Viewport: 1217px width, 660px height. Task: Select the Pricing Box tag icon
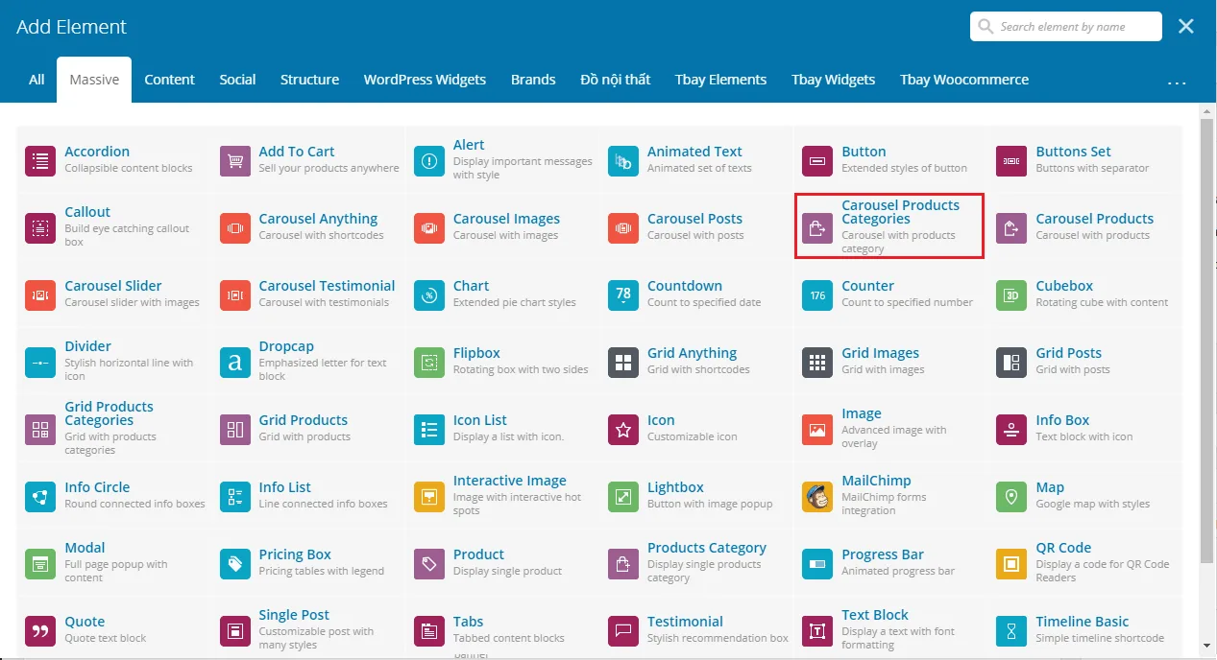pyautogui.click(x=234, y=564)
